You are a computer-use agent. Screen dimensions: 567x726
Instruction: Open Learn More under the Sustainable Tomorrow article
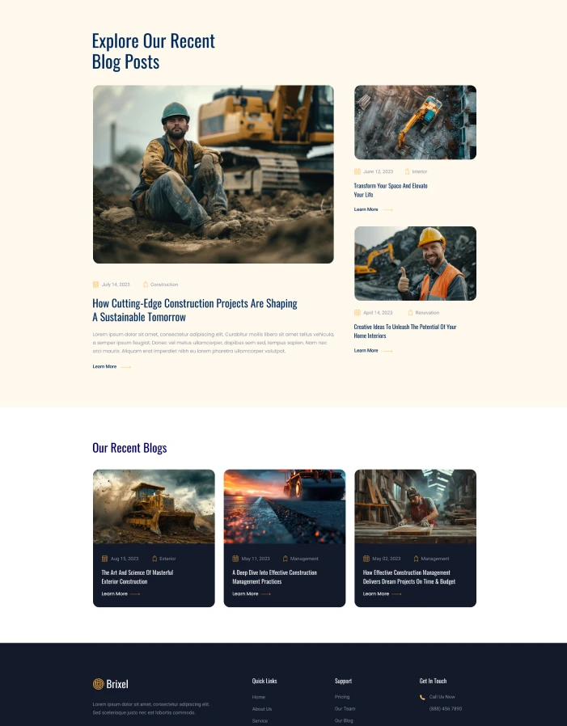(x=104, y=366)
